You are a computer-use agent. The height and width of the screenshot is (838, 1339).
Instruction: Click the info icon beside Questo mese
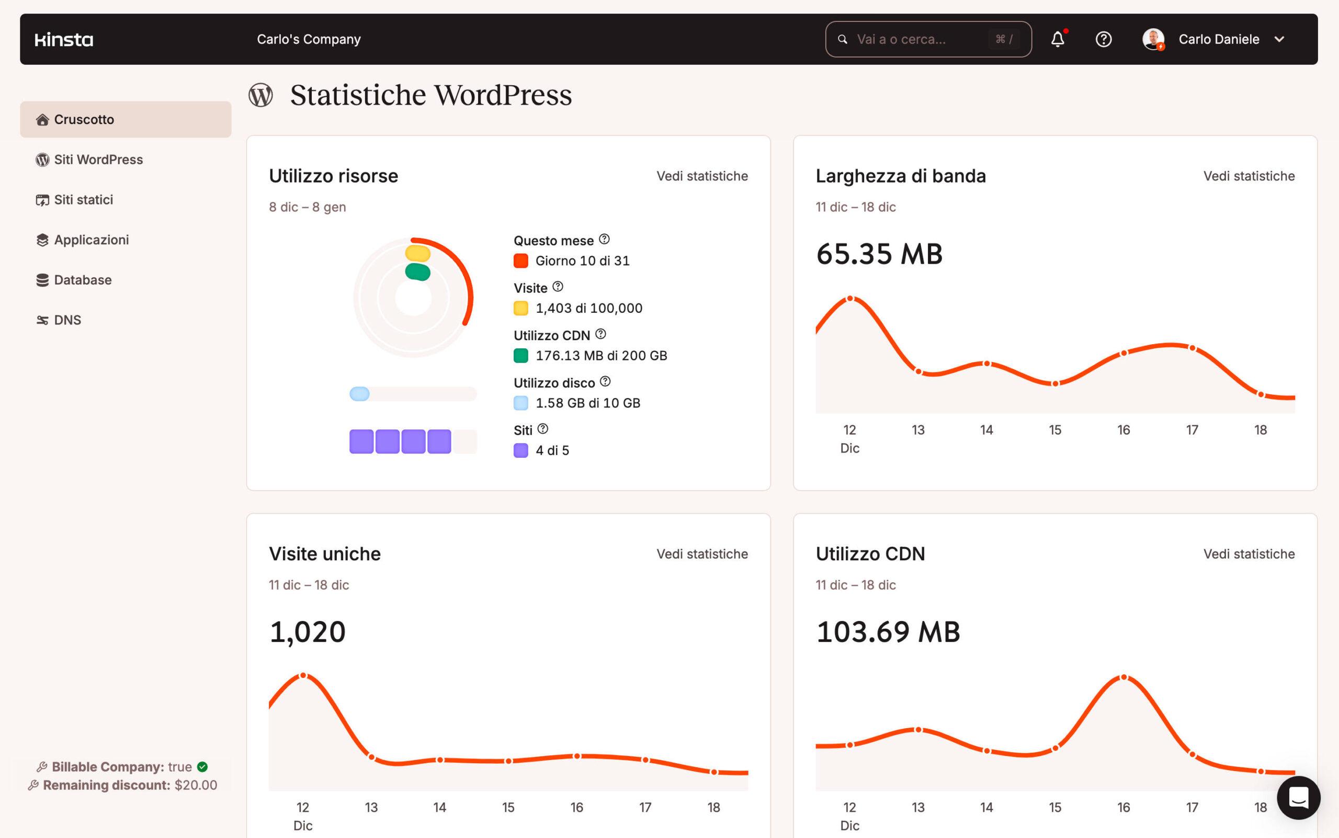click(605, 239)
